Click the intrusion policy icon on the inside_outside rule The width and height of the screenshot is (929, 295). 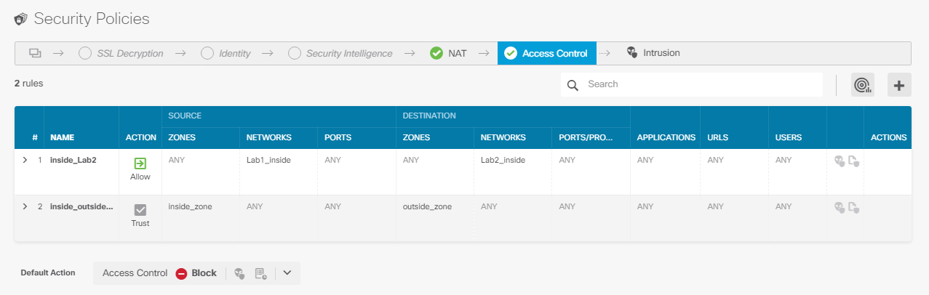point(840,207)
